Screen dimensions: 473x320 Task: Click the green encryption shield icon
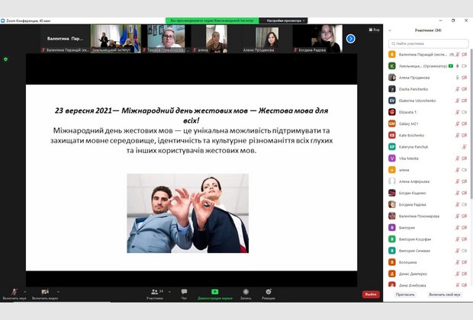5,59
